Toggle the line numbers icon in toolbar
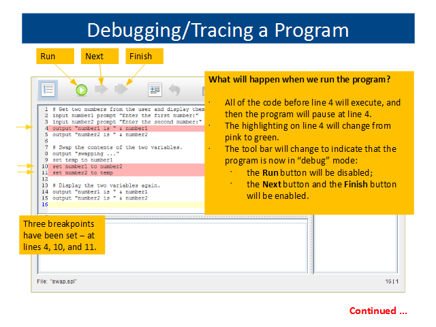The image size is (436, 327). tap(48, 90)
